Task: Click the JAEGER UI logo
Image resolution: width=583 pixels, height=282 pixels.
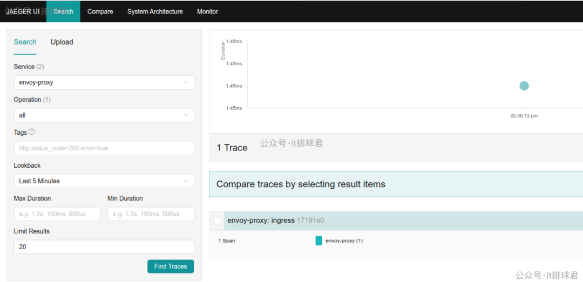Action: [22, 11]
